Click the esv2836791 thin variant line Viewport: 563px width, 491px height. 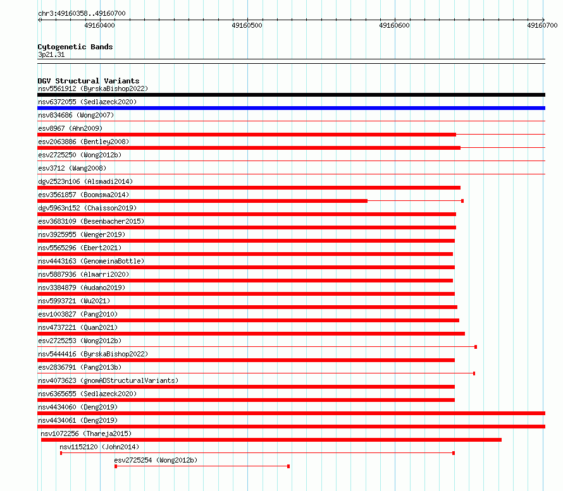point(256,373)
